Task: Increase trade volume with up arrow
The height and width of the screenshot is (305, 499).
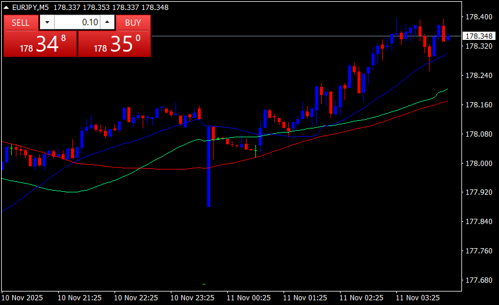Action: pyautogui.click(x=107, y=23)
